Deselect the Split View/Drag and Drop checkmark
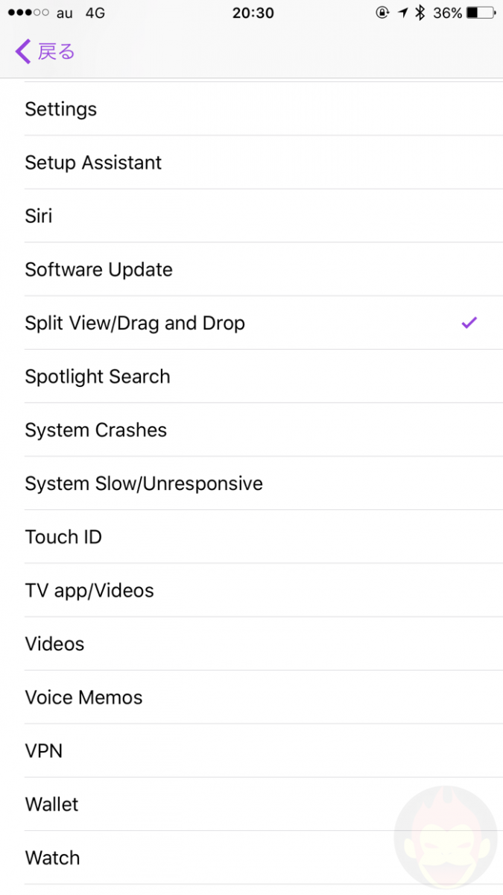 (469, 322)
